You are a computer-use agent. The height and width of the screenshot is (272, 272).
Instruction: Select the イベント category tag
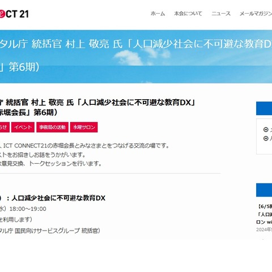point(23,127)
